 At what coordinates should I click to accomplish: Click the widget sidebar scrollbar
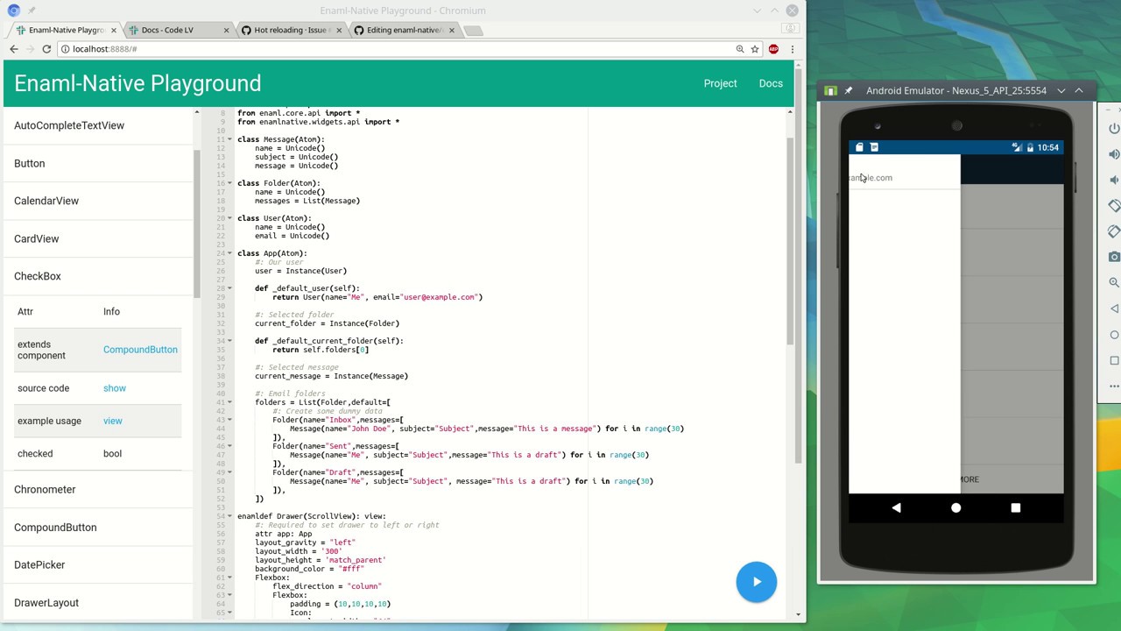pyautogui.click(x=197, y=223)
